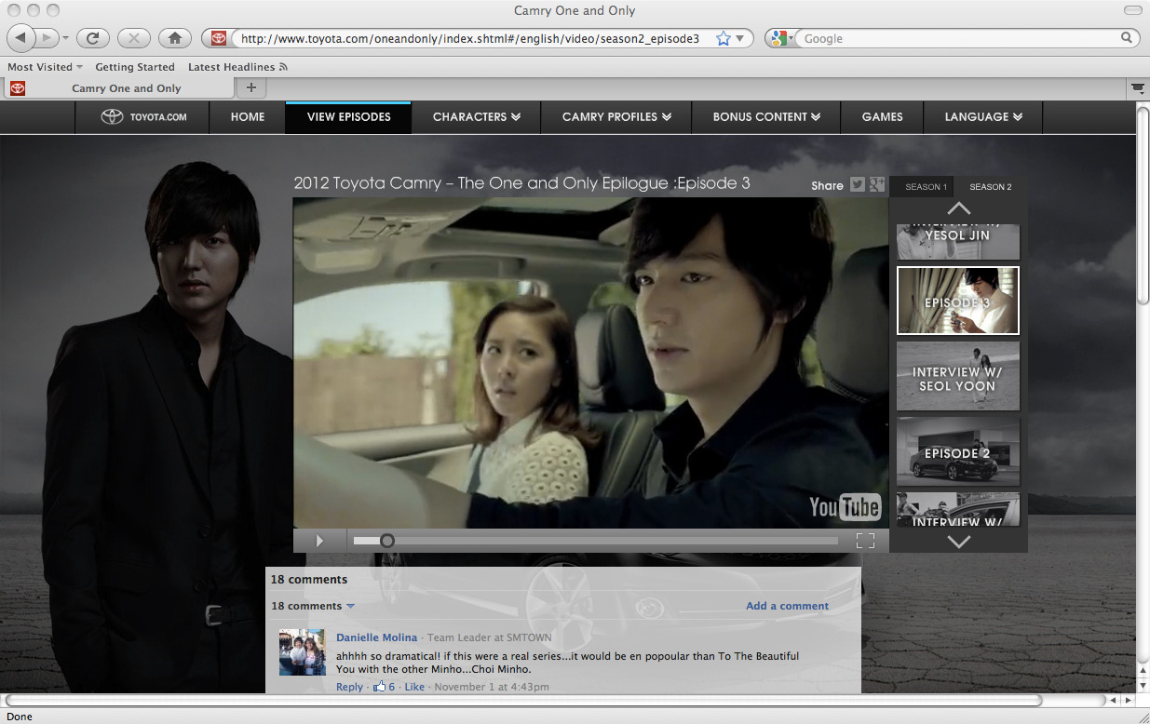The image size is (1150, 724).
Task: Open the 18 comments sort dropdown
Action: [313, 606]
